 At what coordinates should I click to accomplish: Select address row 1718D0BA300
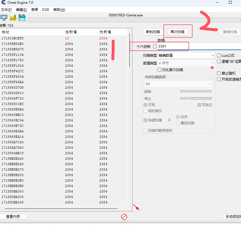63,191
